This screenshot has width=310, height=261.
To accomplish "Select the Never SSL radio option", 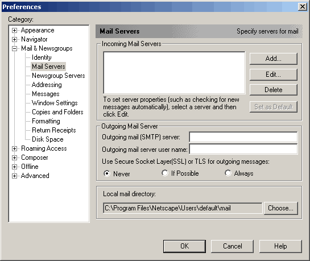I will (107, 173).
